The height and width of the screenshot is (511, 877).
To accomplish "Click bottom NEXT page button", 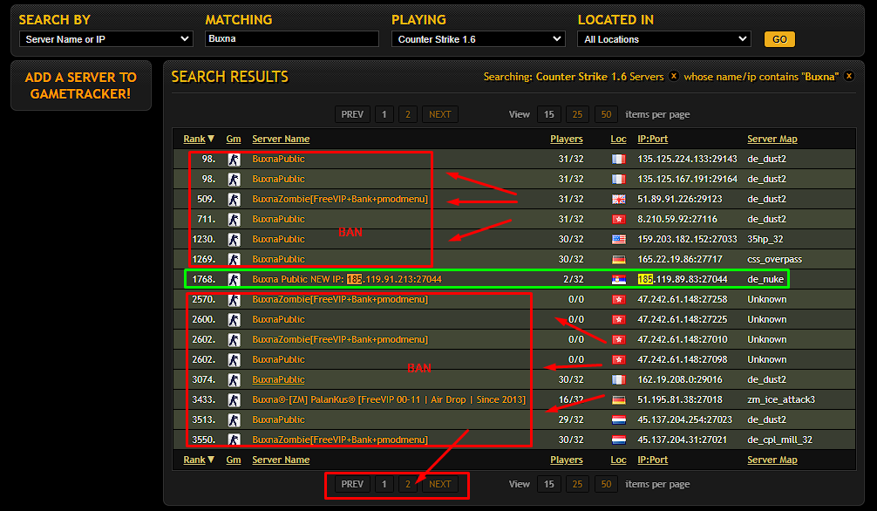I will 440,484.
